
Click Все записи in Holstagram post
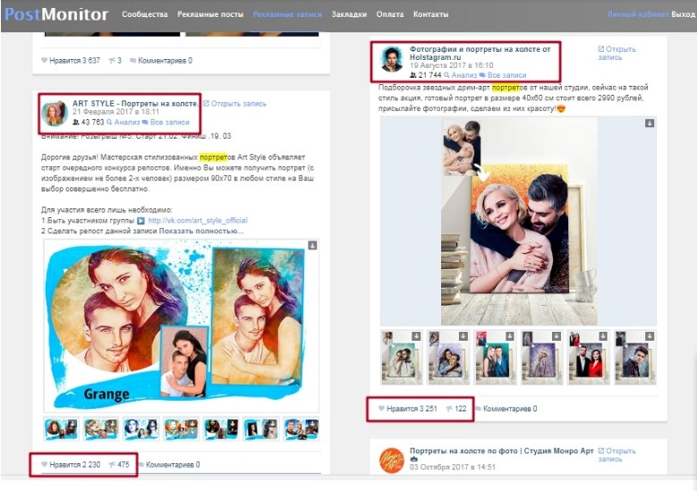point(503,75)
